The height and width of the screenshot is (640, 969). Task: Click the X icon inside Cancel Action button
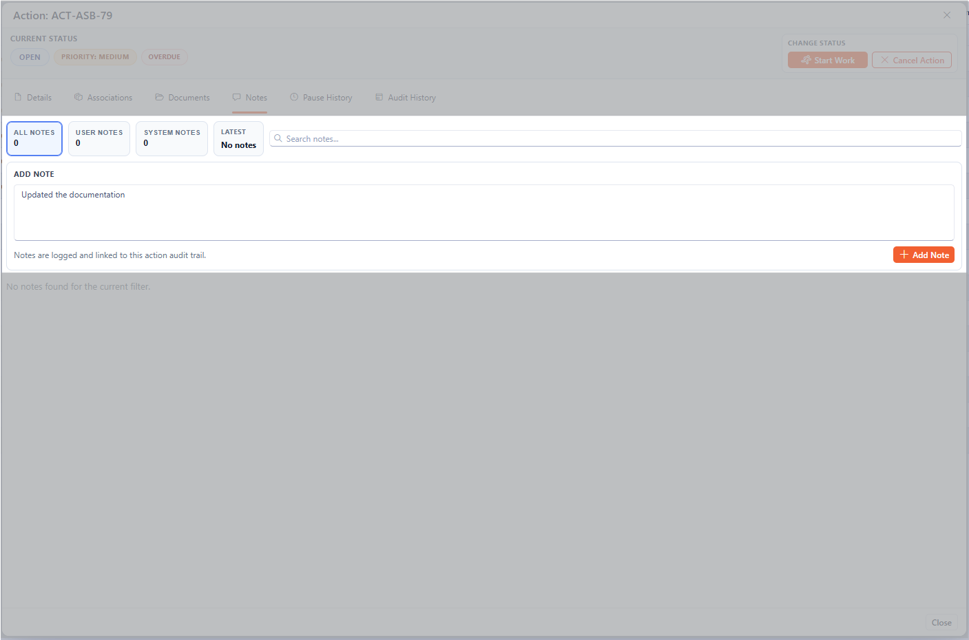(885, 60)
